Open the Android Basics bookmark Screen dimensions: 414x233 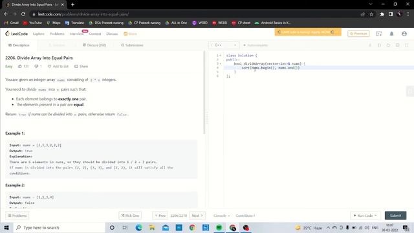coord(273,23)
